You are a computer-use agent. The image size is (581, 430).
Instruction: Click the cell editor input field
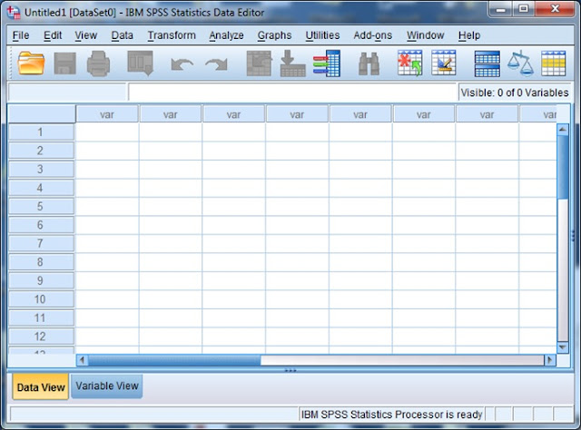(292, 93)
